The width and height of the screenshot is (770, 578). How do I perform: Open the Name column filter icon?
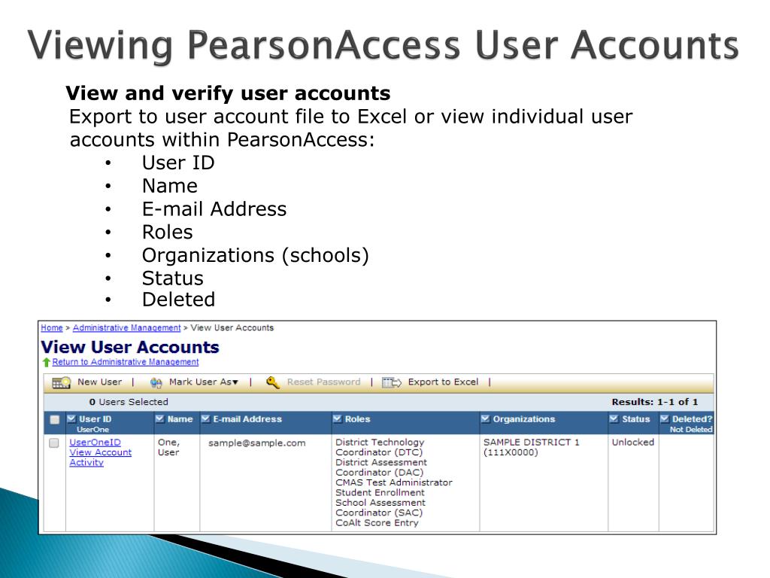click(x=160, y=418)
